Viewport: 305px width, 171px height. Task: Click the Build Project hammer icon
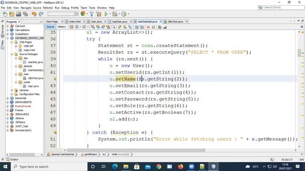coord(91,14)
